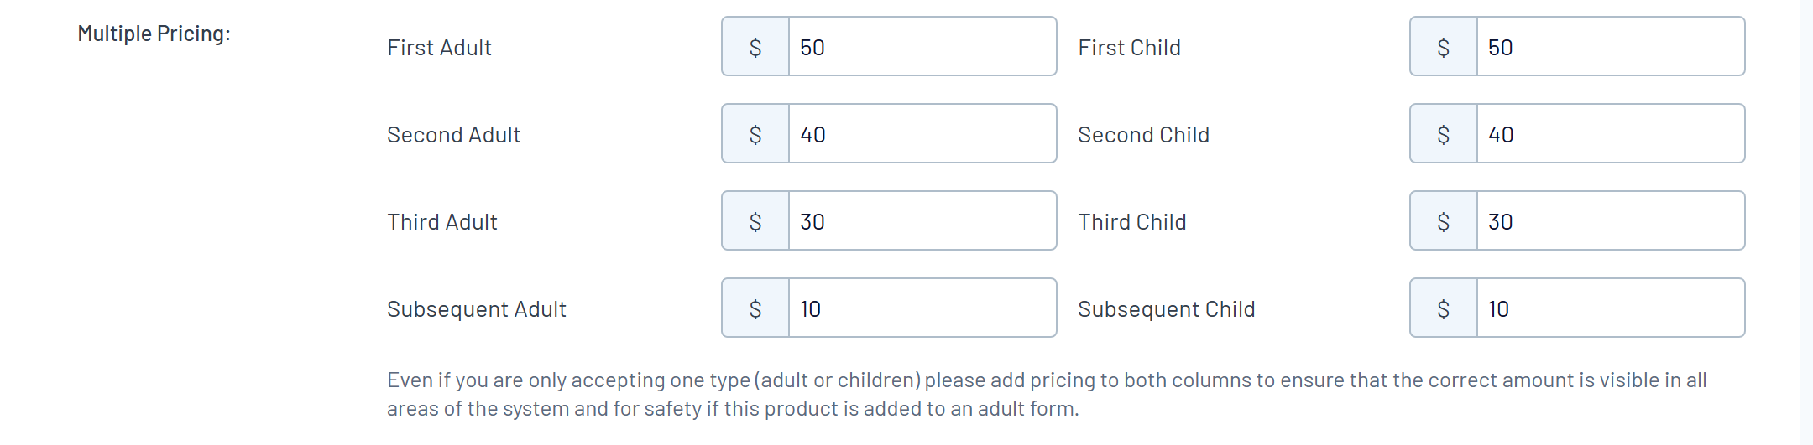Click the dollar icon beside First Adult
1813x445 pixels.
click(755, 47)
